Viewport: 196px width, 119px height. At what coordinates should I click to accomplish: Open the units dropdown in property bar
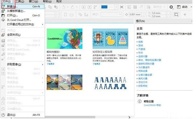[x=111, y=15]
